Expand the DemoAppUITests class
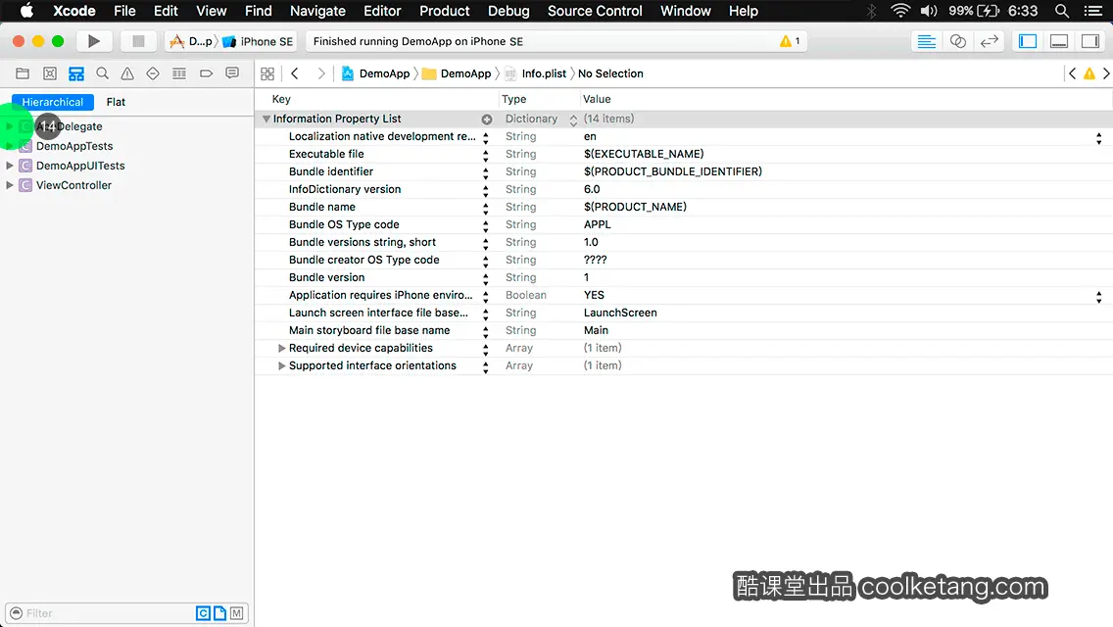Image resolution: width=1113 pixels, height=627 pixels. 9,166
